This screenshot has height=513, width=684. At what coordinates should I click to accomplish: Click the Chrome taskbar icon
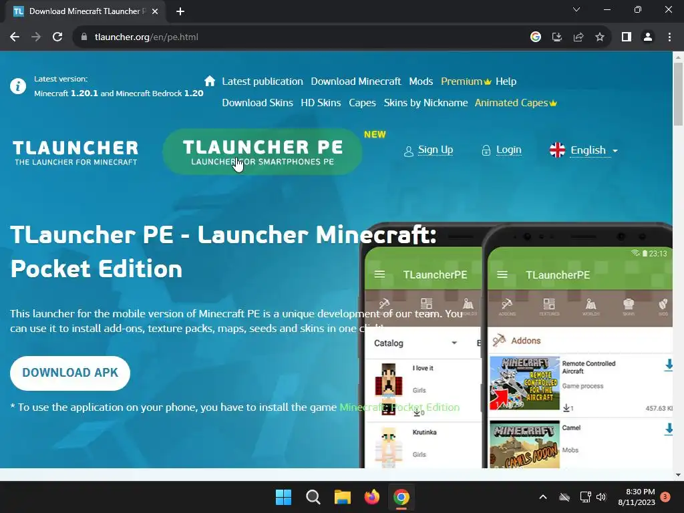click(401, 497)
